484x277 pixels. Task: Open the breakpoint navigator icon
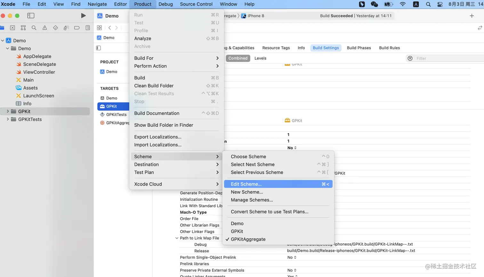(77, 28)
